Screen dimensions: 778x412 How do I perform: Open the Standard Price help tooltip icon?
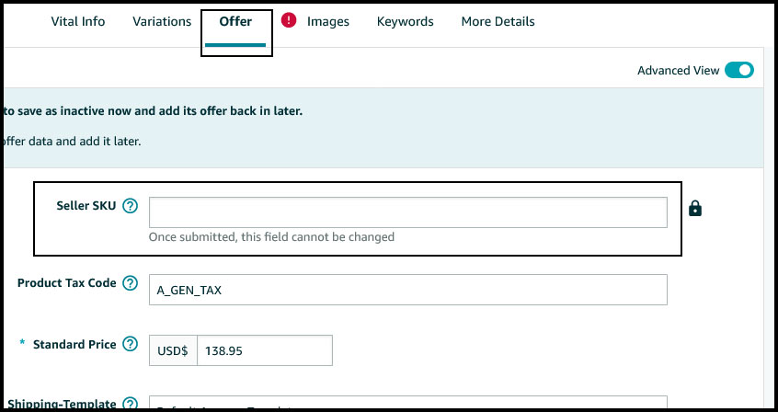point(130,345)
